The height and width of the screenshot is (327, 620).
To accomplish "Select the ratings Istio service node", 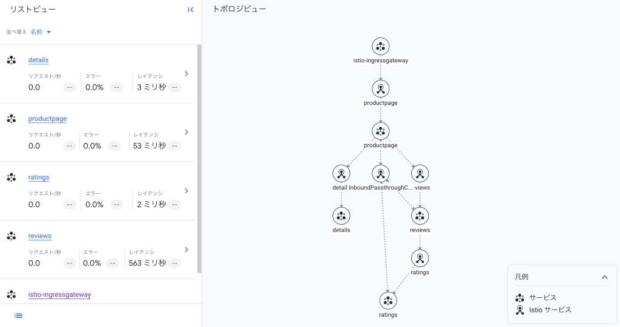I will pos(420,259).
